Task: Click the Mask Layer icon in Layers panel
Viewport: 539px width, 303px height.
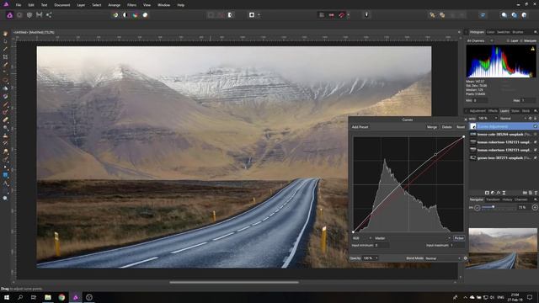Action: click(487, 193)
